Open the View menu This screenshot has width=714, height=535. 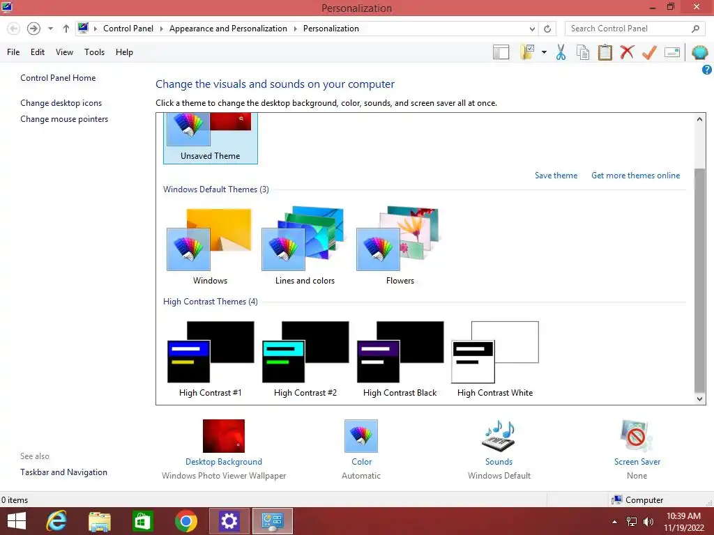pyautogui.click(x=64, y=52)
